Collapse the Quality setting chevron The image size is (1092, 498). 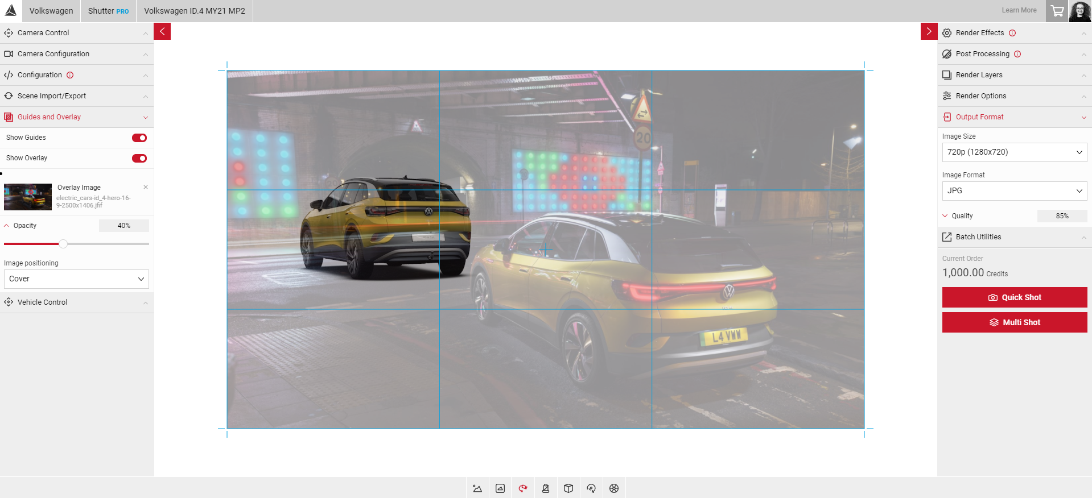pyautogui.click(x=945, y=216)
